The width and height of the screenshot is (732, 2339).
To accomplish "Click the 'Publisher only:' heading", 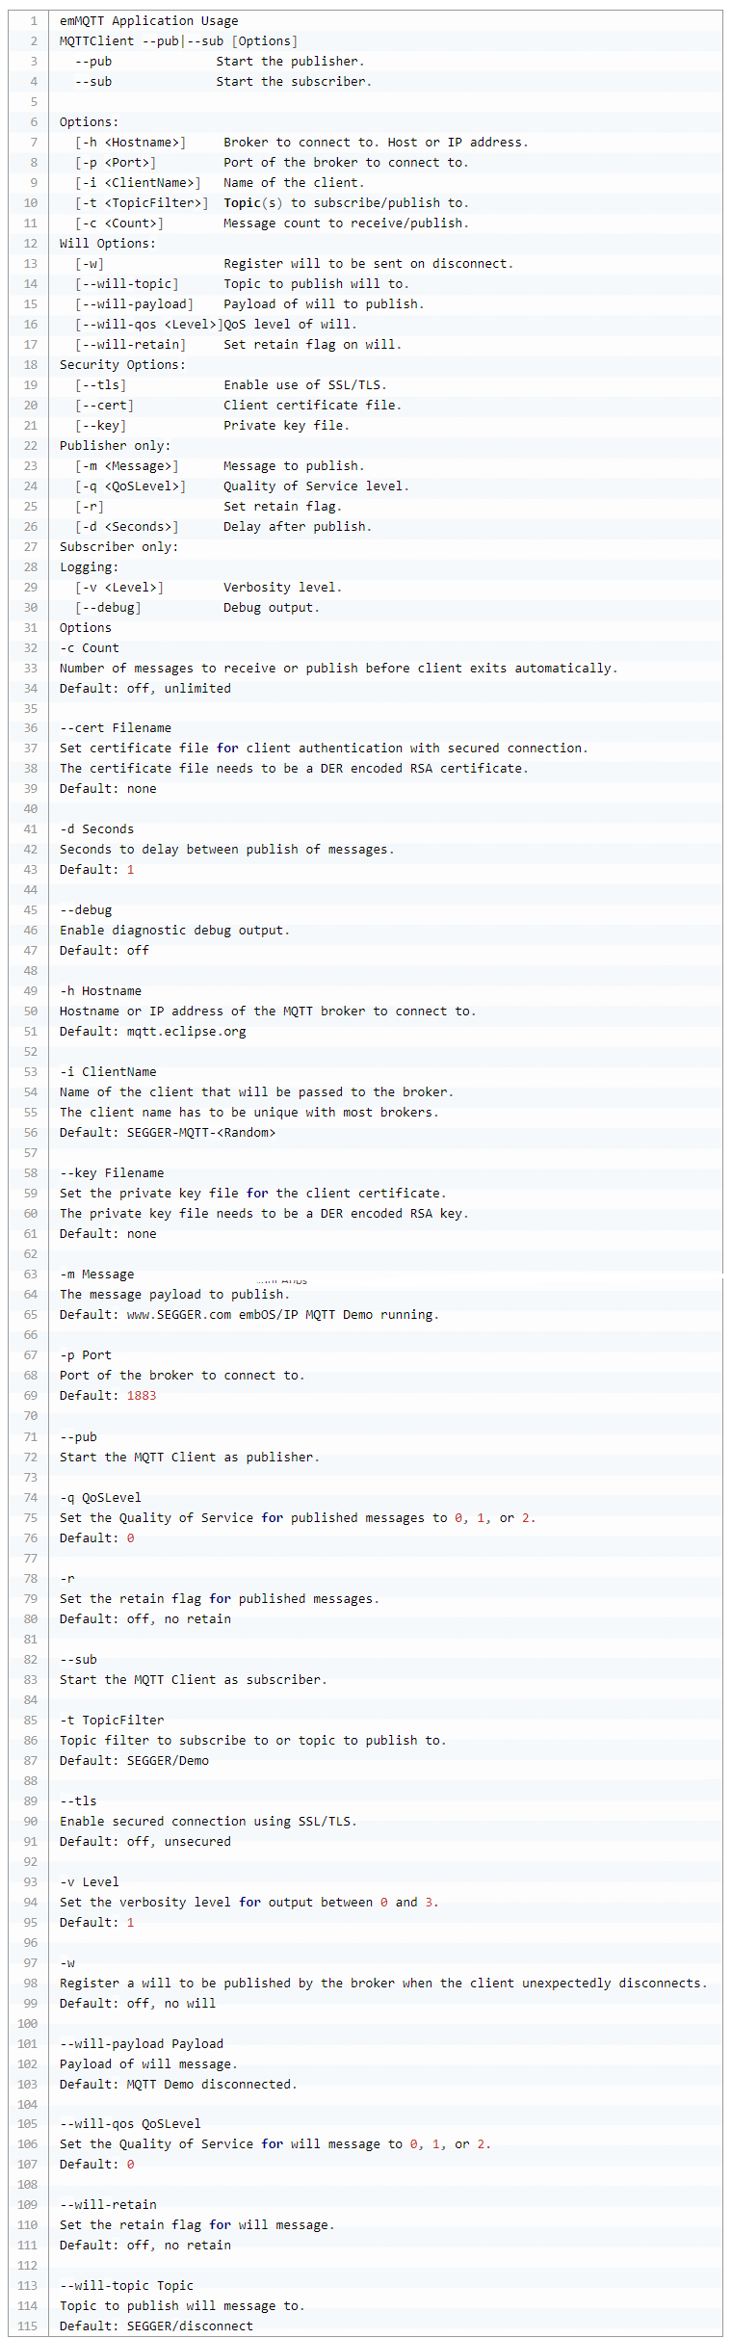I will point(115,446).
